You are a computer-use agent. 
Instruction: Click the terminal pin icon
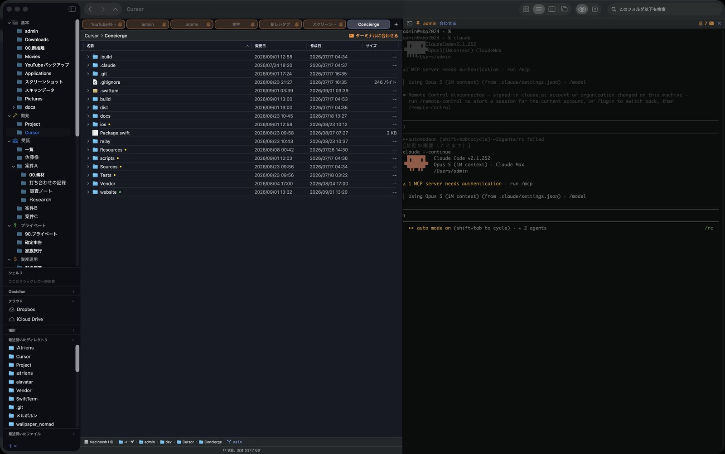pos(418,23)
